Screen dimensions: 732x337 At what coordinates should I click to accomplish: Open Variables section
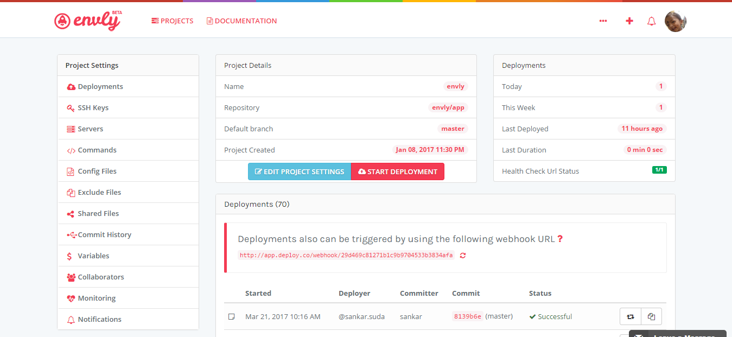pyautogui.click(x=128, y=256)
